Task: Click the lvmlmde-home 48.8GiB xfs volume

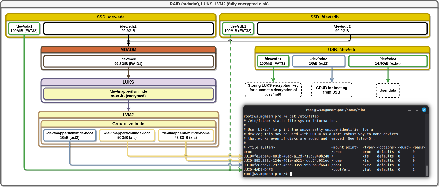Action: click(185, 135)
